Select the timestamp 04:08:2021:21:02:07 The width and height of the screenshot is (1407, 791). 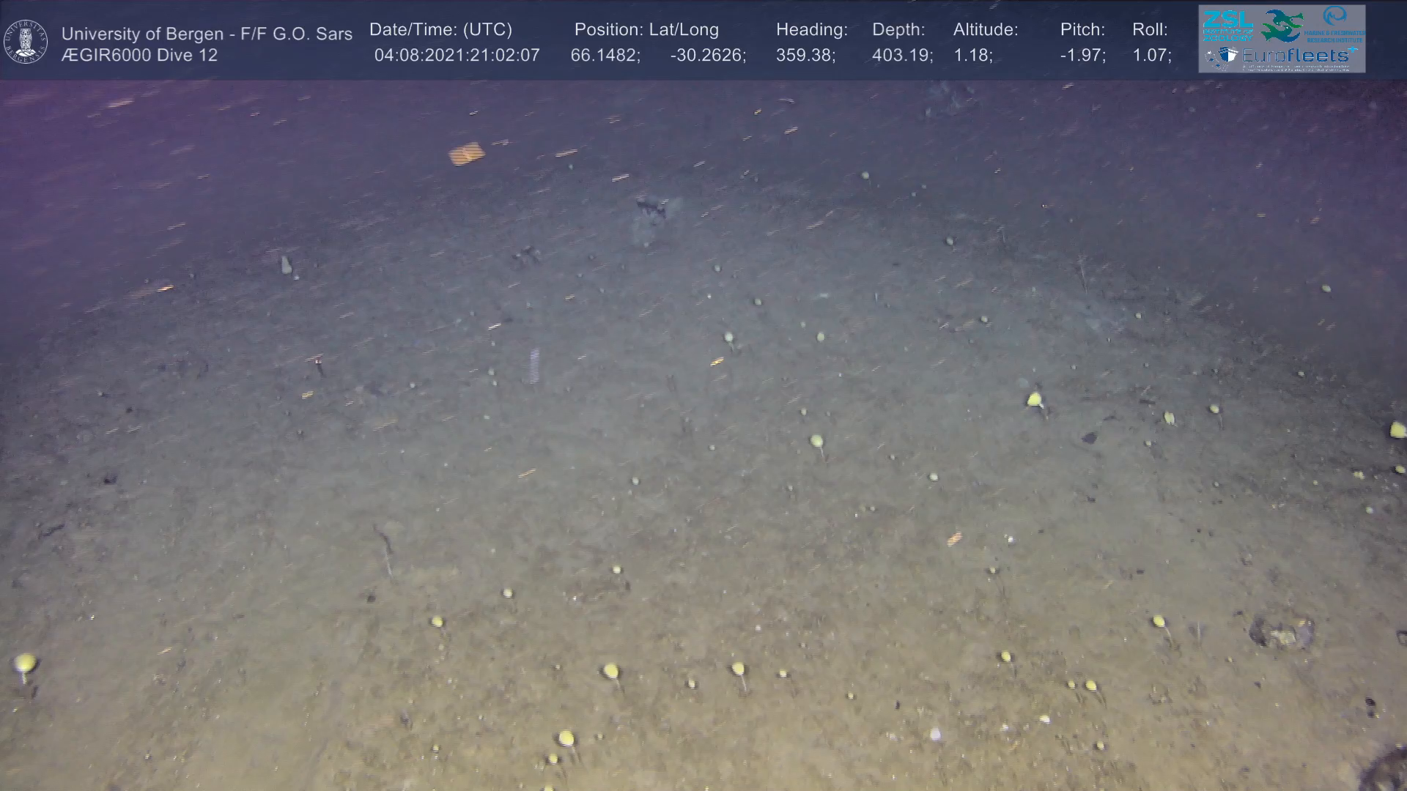(457, 56)
